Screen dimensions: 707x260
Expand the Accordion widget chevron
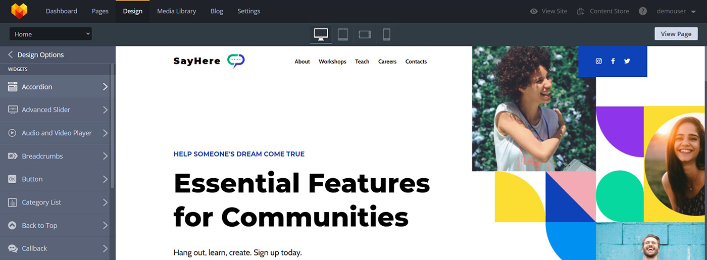click(x=105, y=87)
